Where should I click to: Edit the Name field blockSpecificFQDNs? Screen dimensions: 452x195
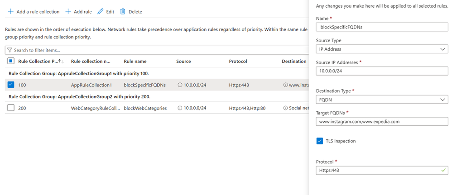tap(382, 27)
